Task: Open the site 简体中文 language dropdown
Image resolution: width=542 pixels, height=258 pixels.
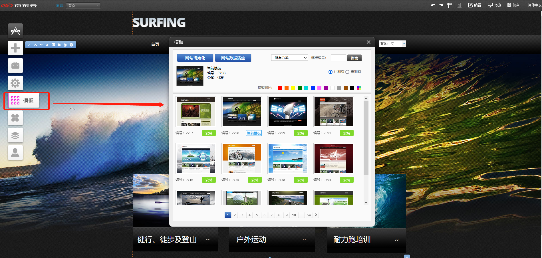Action: [x=392, y=44]
